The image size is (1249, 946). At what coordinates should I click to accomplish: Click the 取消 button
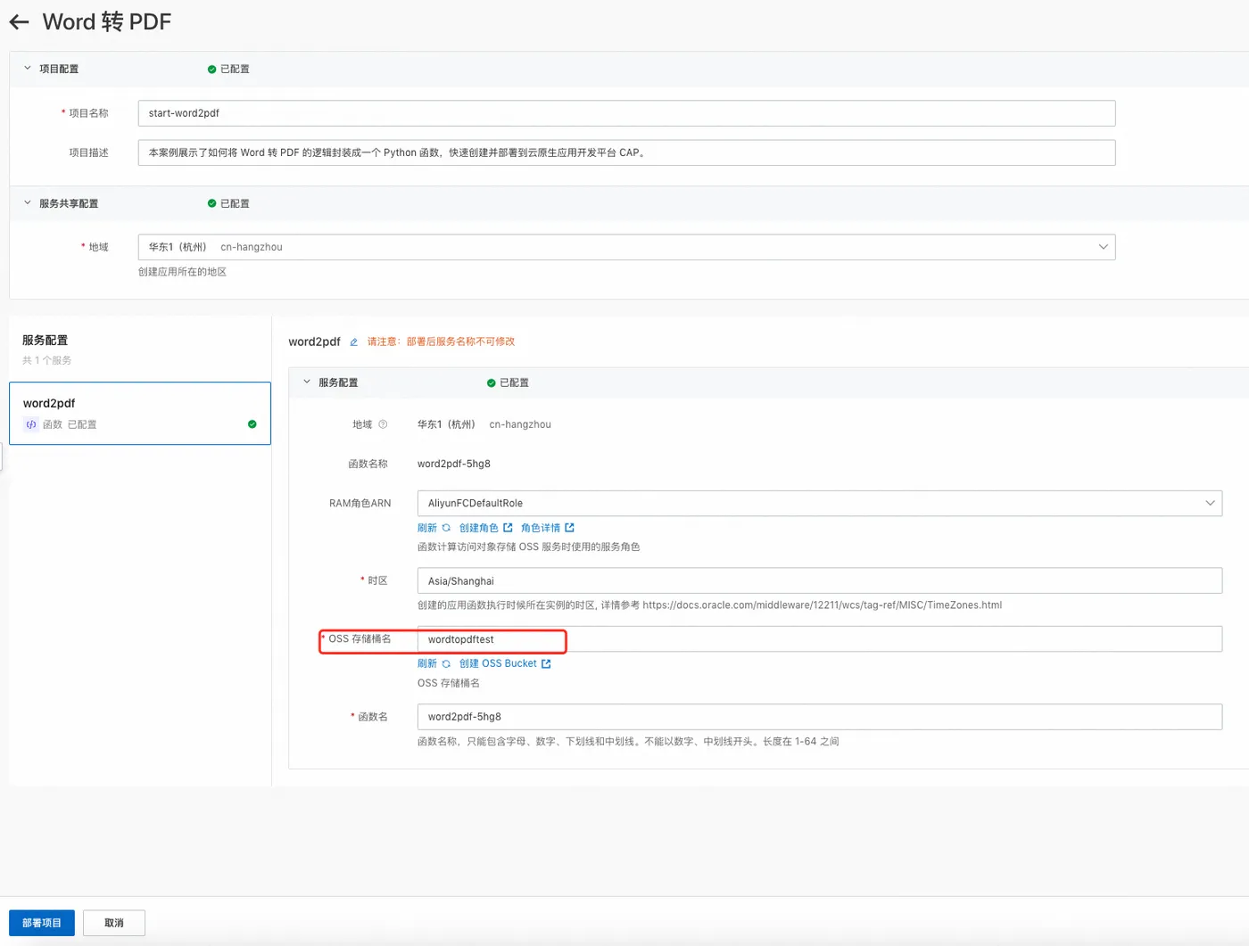pyautogui.click(x=114, y=923)
